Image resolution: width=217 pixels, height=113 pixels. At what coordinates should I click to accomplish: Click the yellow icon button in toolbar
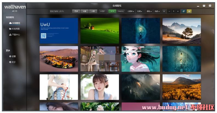[x=189, y=11]
